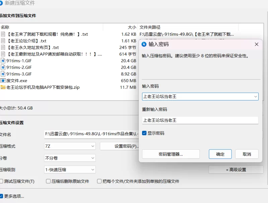Click the icon of 【老王最新地址及APP请发邮箱自动获取】 file

coord(3,54)
